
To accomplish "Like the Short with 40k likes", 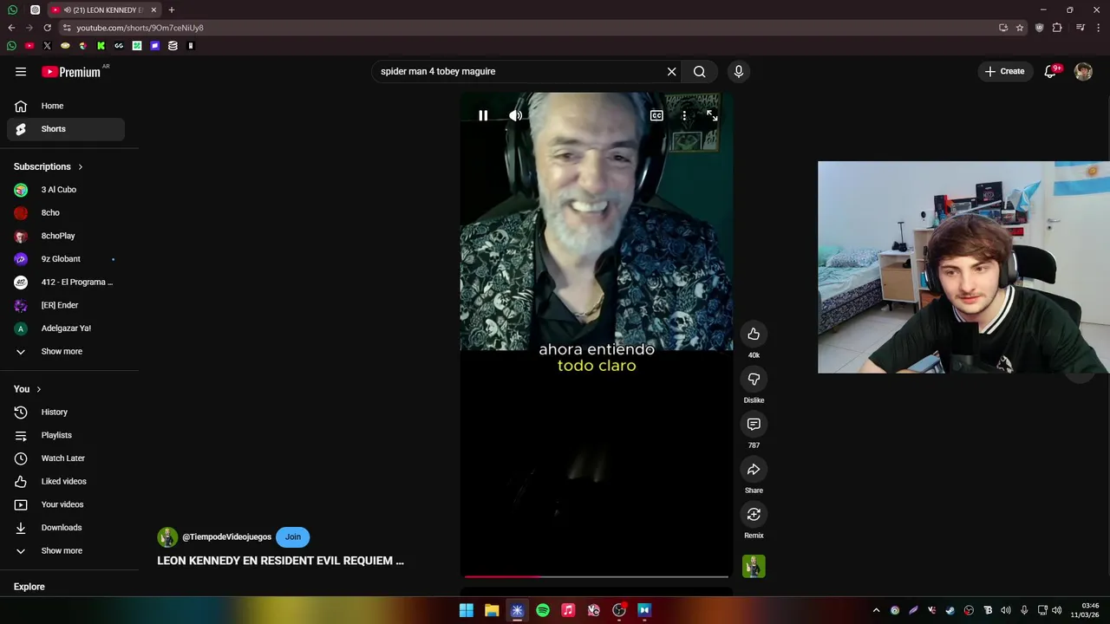I will (754, 334).
